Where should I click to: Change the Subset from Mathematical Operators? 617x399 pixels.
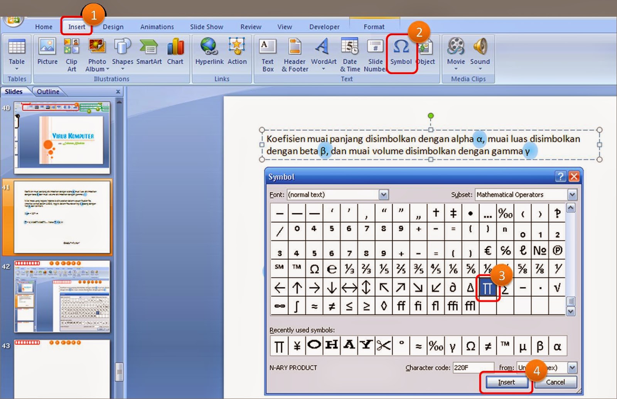coord(572,194)
